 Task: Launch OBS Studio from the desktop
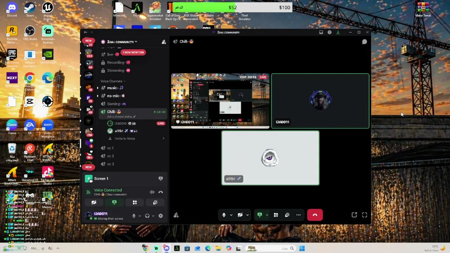pyautogui.click(x=30, y=33)
